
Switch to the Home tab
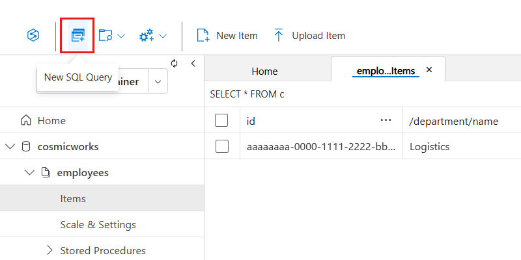click(264, 71)
